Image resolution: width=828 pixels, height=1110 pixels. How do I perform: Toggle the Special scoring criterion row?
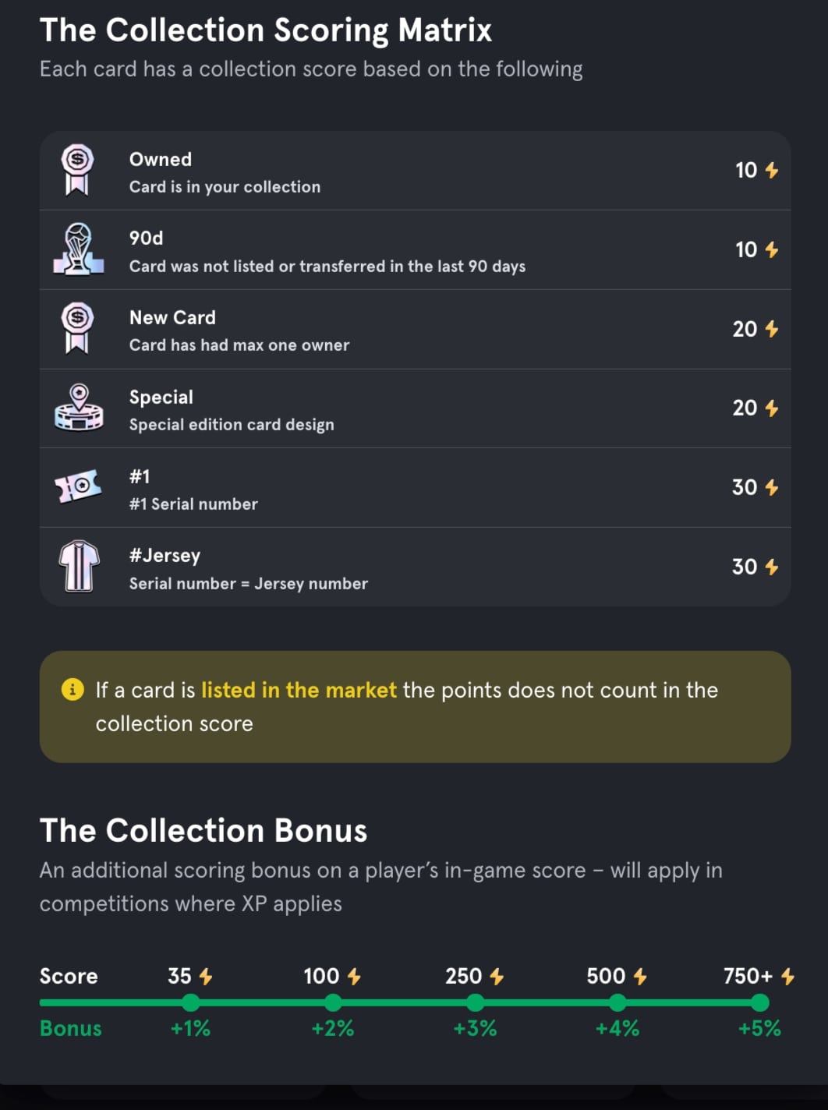(414, 408)
